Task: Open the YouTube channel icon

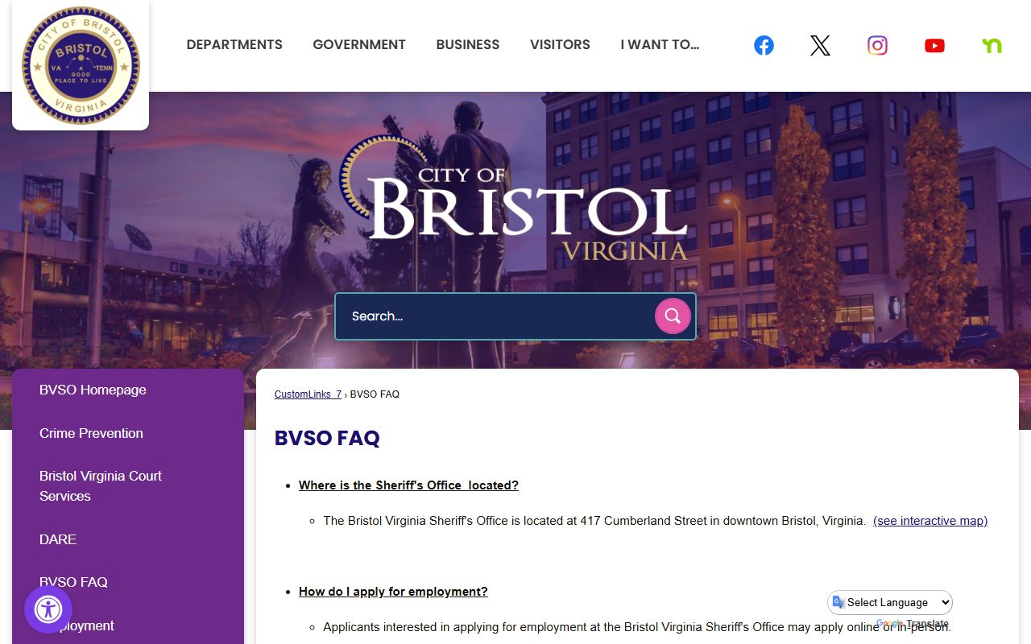Action: [934, 46]
